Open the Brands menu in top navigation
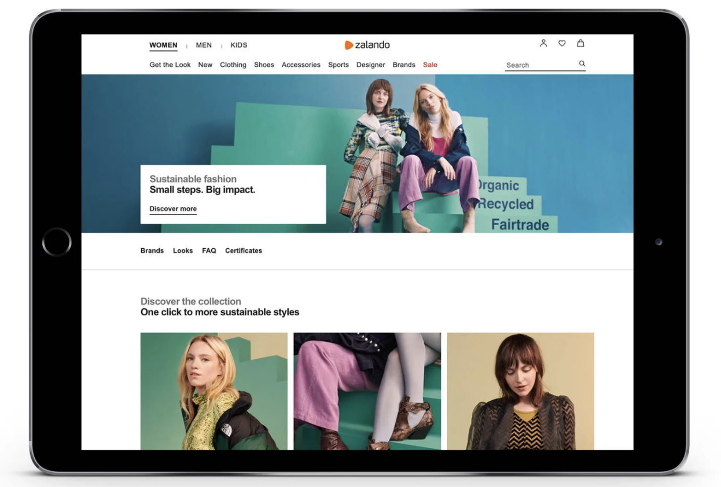 click(404, 65)
